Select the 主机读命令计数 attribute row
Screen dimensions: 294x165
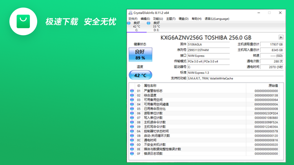tap(204, 122)
